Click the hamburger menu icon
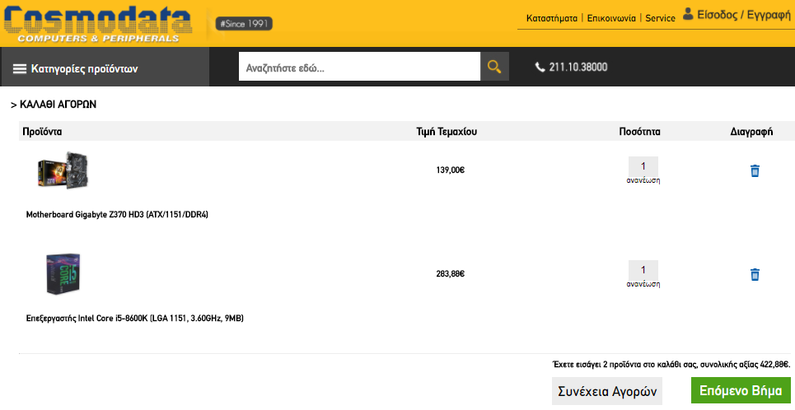This screenshot has height=410, width=795. (19, 69)
